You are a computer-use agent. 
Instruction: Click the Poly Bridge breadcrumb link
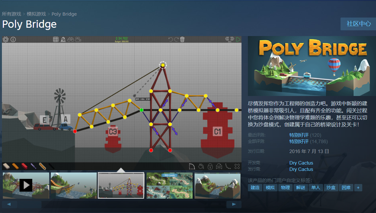64,14
